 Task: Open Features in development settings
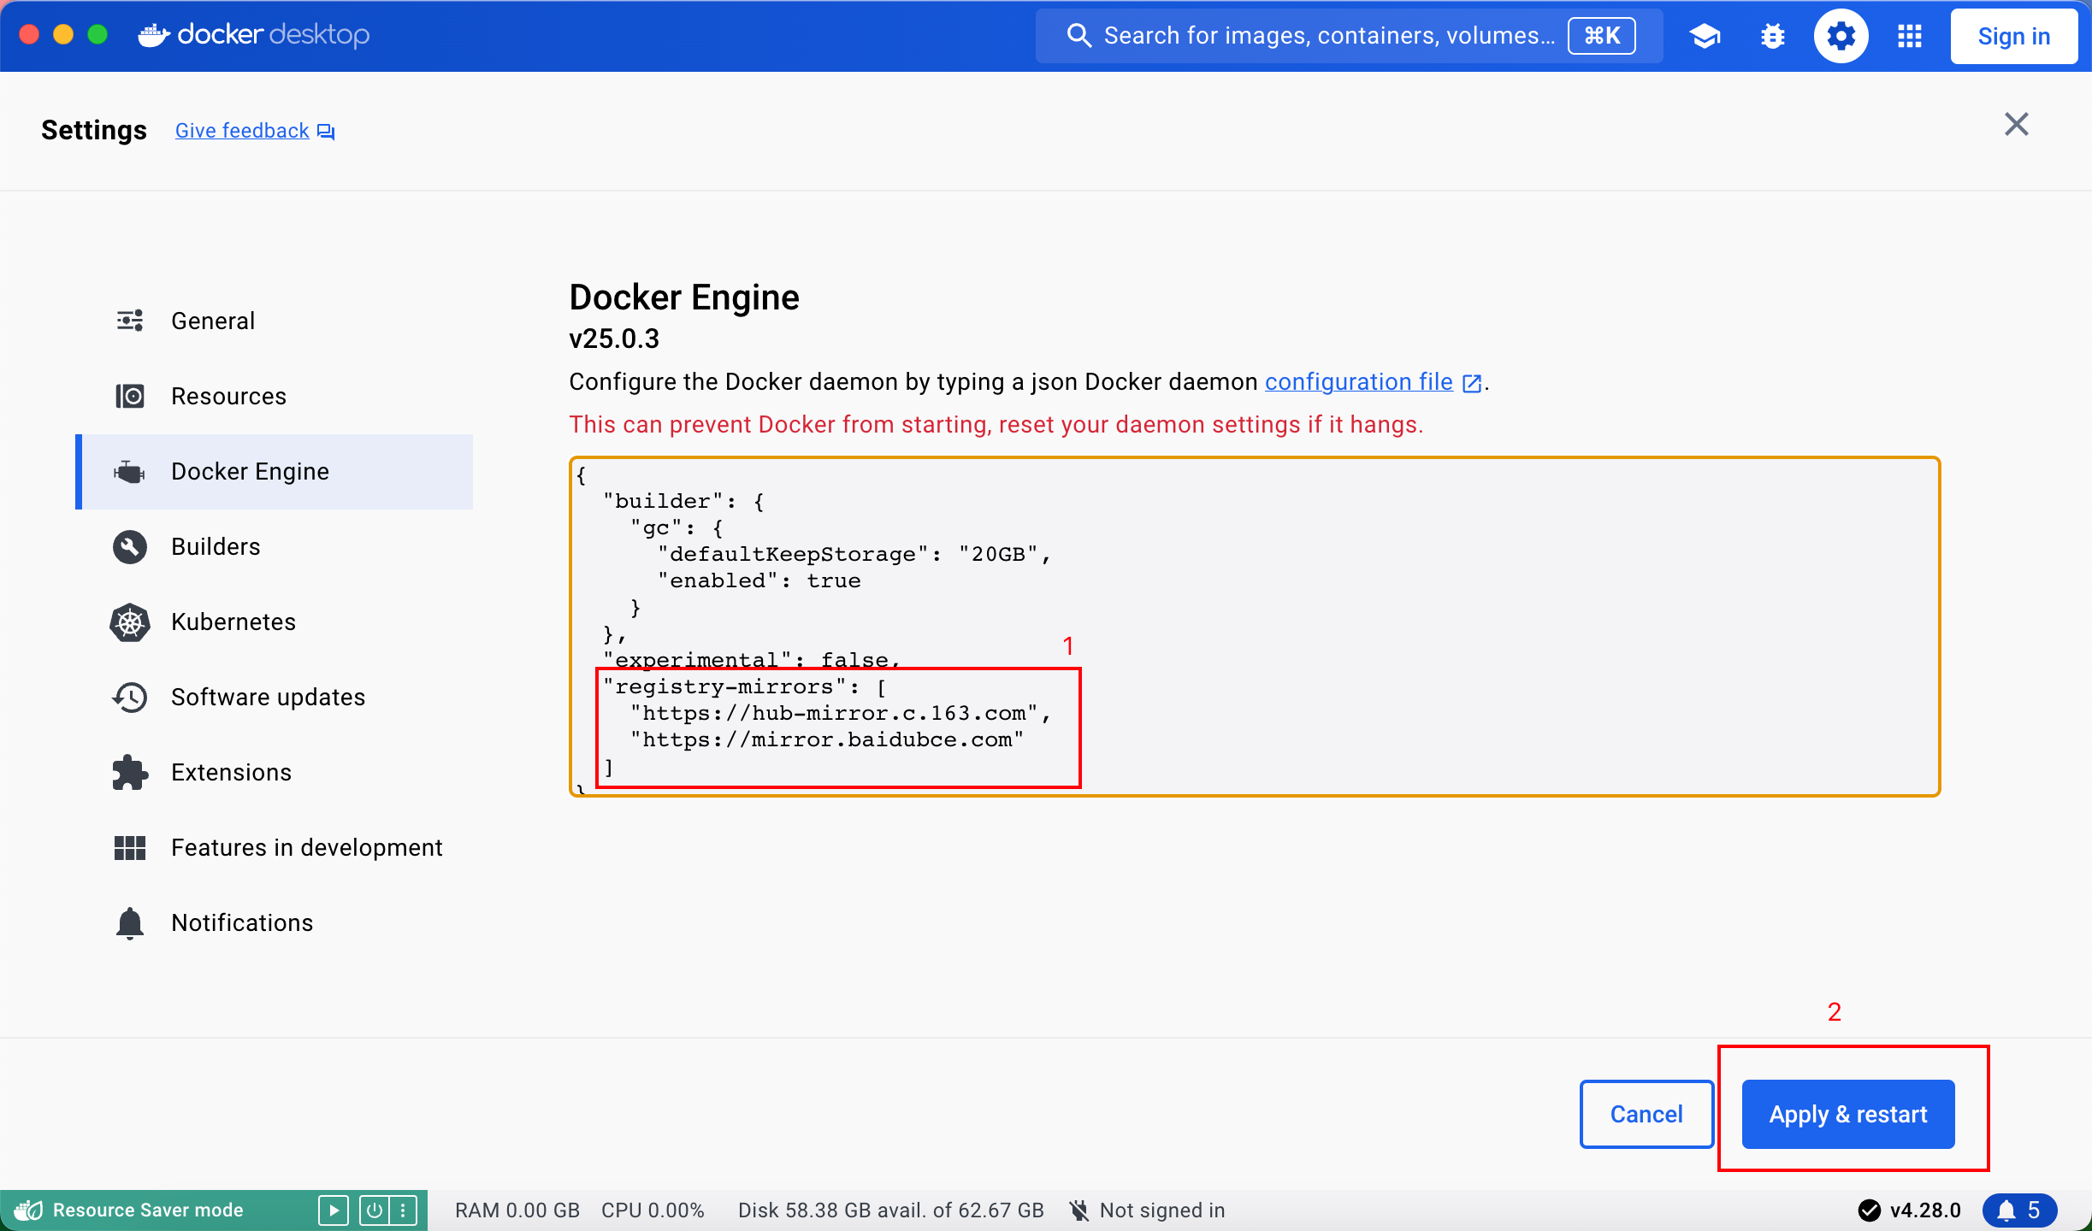306,847
